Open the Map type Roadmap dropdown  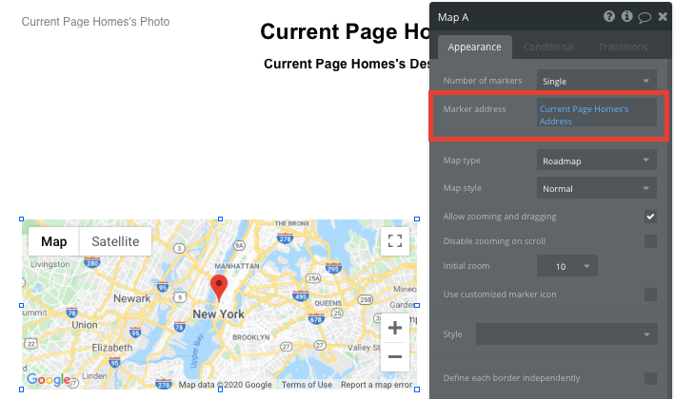[597, 161]
